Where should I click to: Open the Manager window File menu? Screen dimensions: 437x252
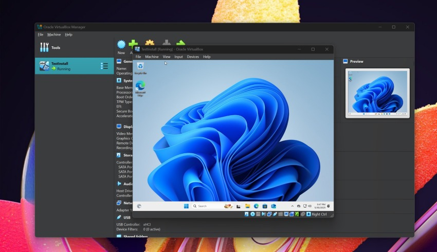pyautogui.click(x=41, y=34)
